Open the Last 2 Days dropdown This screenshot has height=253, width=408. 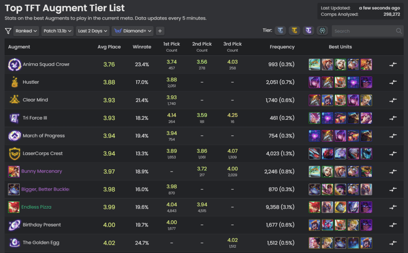click(93, 31)
